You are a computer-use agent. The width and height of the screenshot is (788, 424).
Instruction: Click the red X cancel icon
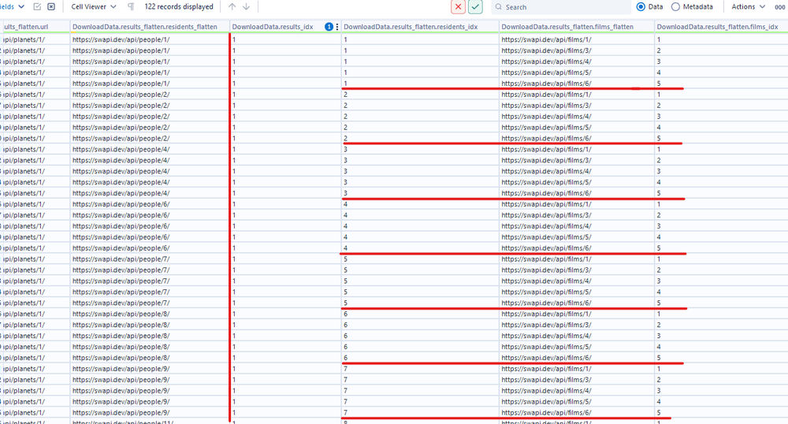click(458, 7)
